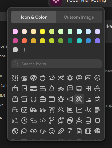Choose the bright yellow pastel swatch

coord(43,31)
